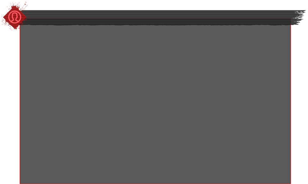The height and width of the screenshot is (184, 308).
Task: Select the empty gray content area
Action: [155, 104]
